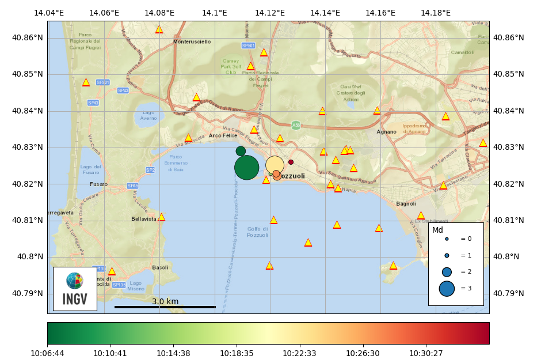This screenshot has height=363, width=541.
Task: Select the pale yellow earthquake circle
Action: click(275, 164)
